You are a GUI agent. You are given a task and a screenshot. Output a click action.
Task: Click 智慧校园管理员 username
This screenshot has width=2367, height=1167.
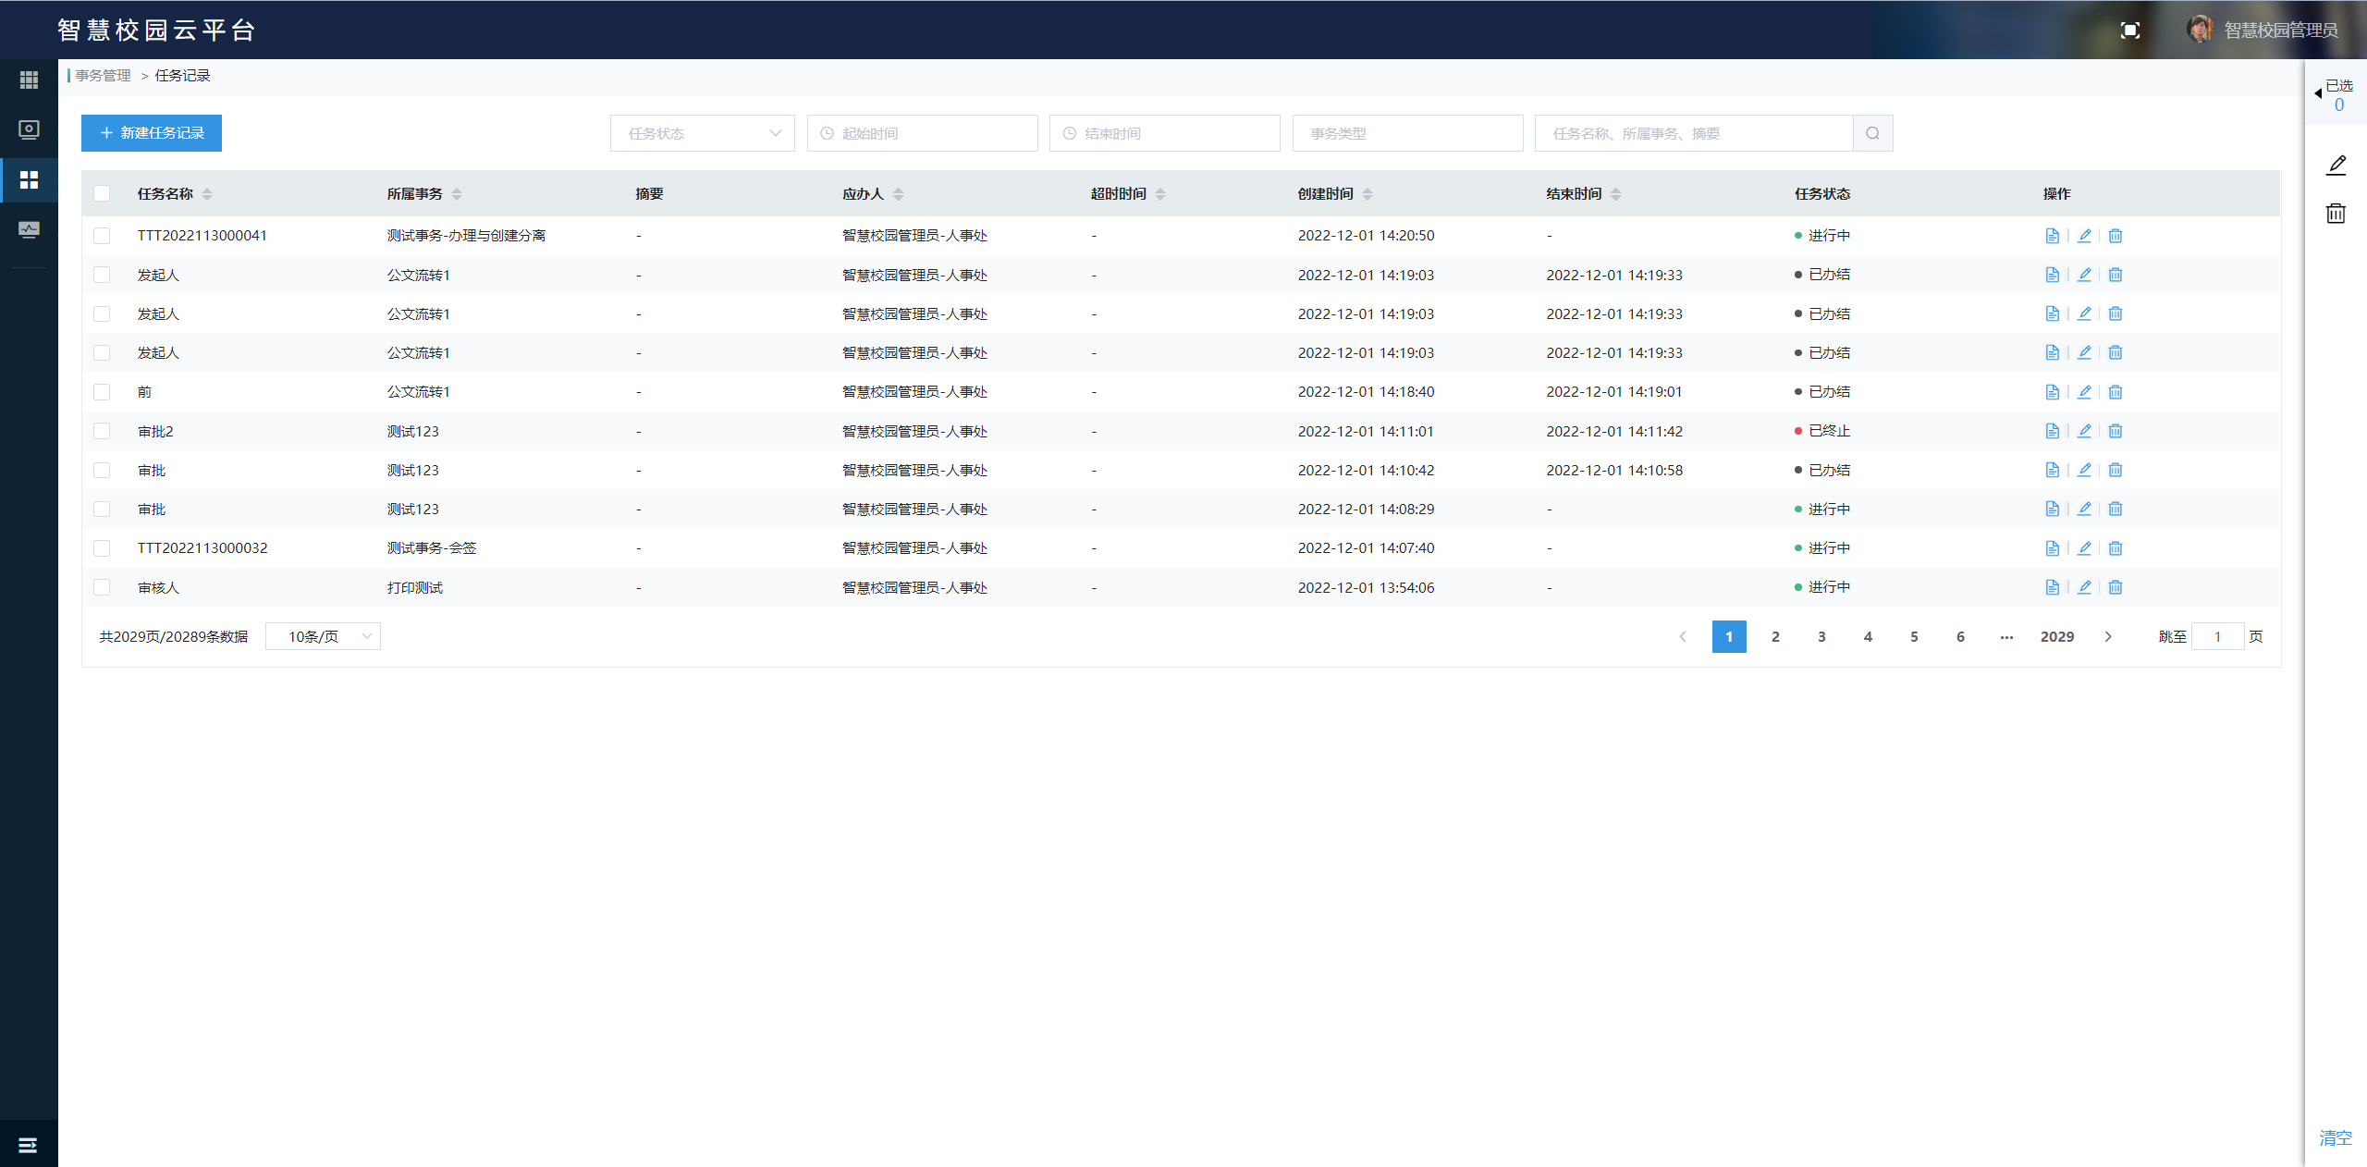point(2281,31)
